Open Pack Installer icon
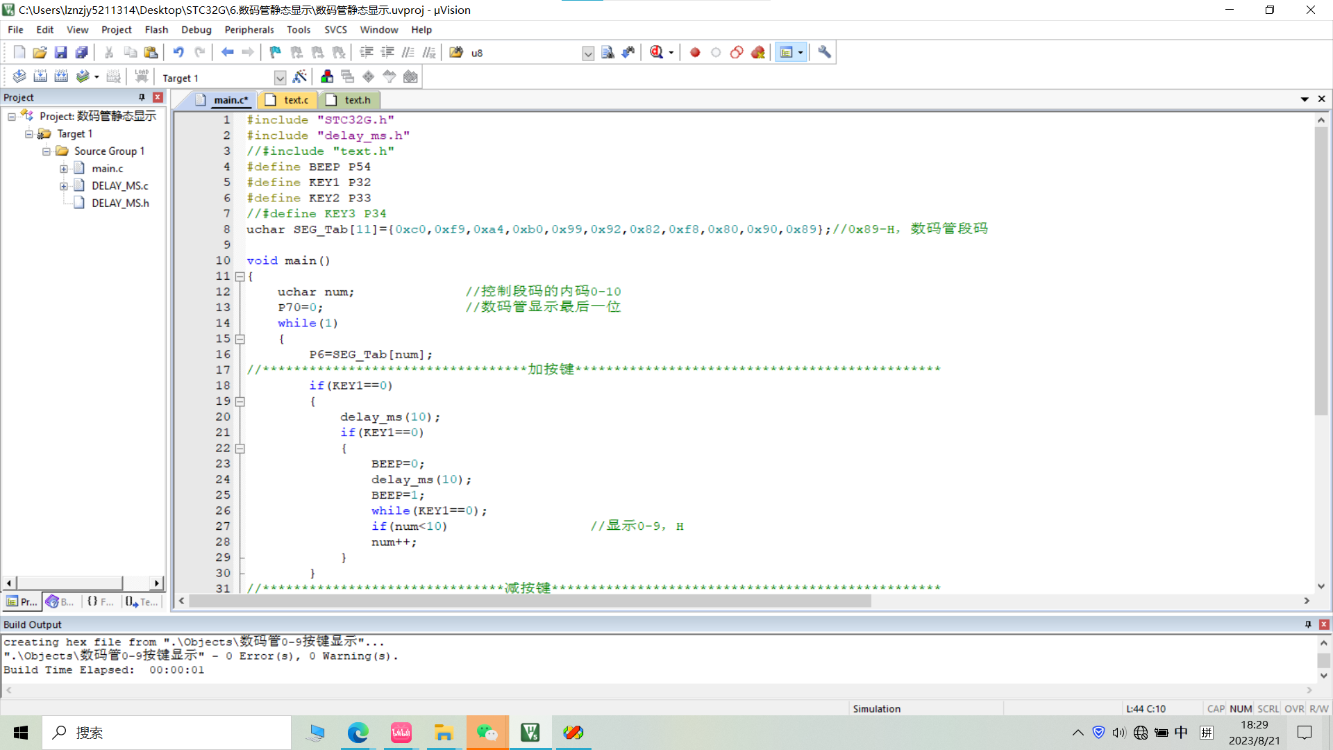 pyautogui.click(x=410, y=76)
